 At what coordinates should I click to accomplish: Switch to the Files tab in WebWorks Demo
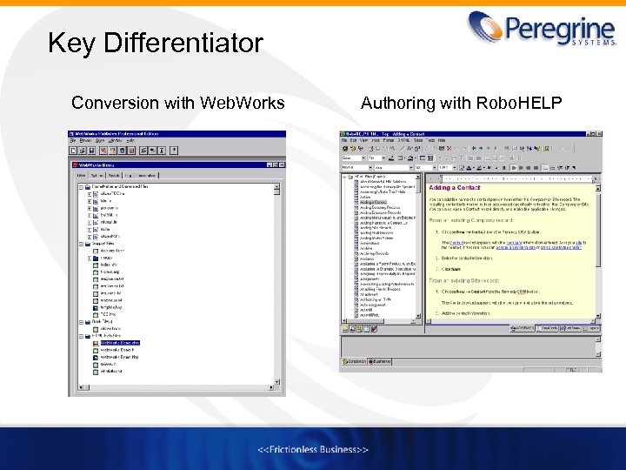click(x=81, y=176)
